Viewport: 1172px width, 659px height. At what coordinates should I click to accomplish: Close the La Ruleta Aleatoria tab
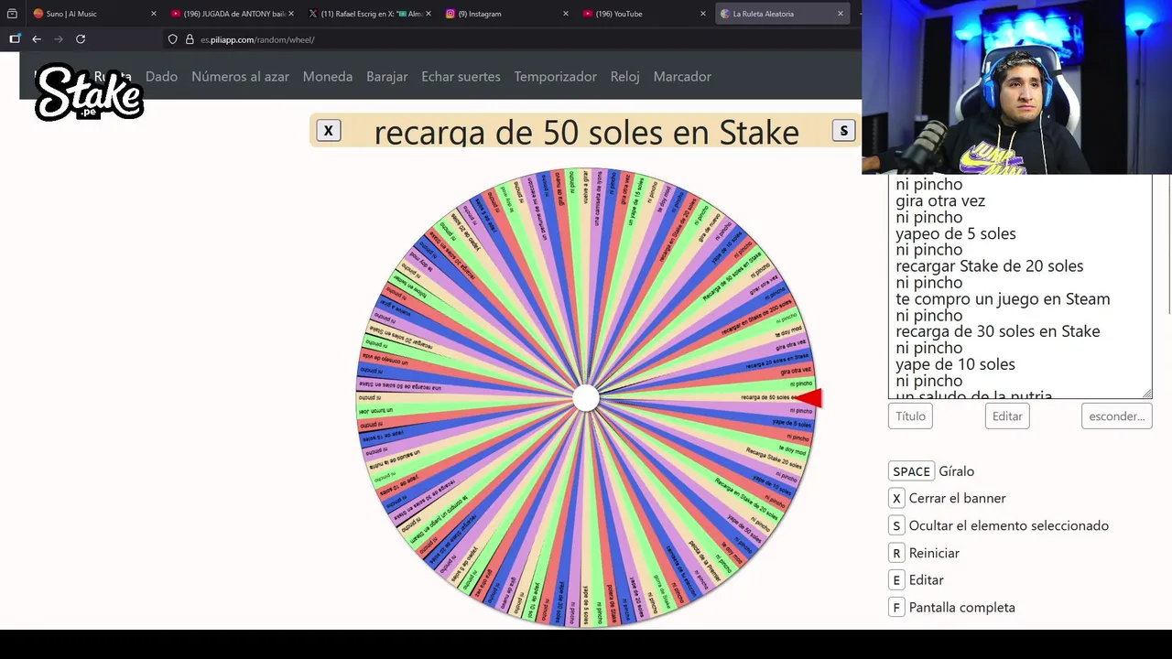click(x=841, y=14)
